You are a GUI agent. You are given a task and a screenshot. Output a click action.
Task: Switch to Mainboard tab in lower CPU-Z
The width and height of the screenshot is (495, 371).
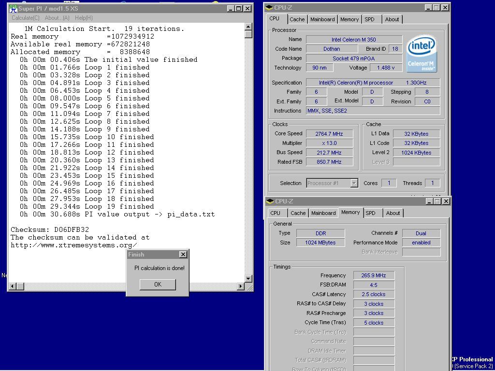click(x=323, y=213)
